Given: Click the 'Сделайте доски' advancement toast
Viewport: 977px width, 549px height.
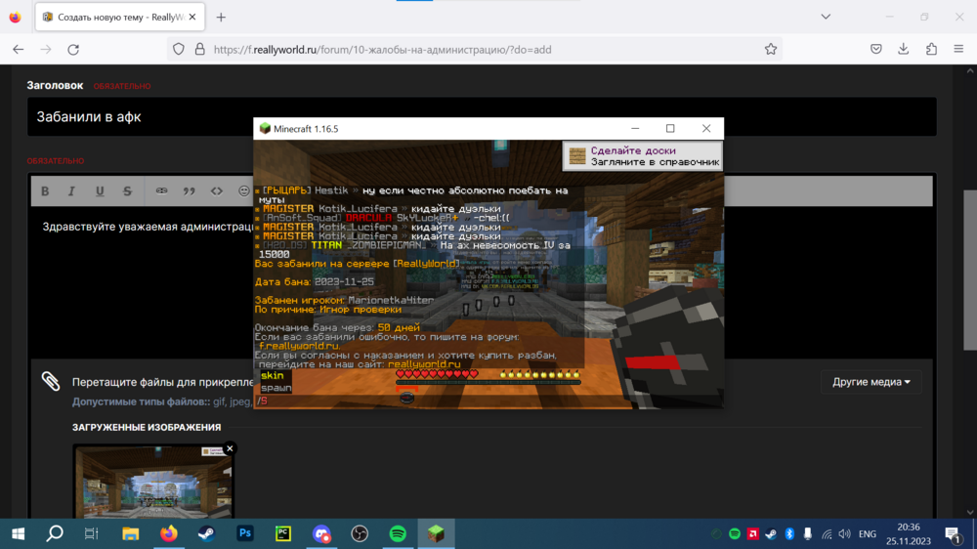Looking at the screenshot, I should click(x=643, y=155).
